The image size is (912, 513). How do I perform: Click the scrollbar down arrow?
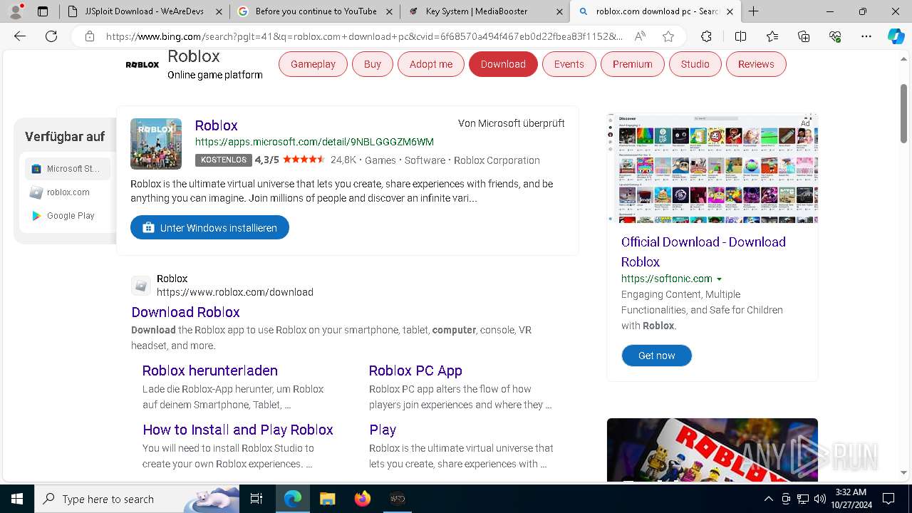pyautogui.click(x=903, y=472)
